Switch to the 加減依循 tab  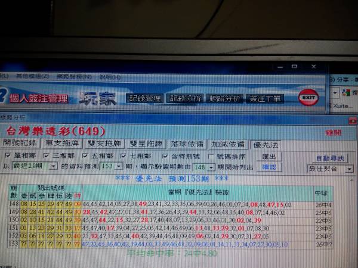tap(228, 144)
